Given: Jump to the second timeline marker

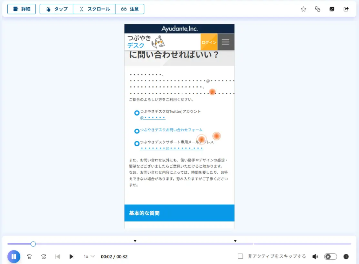Looking at the screenshot, I should pos(235,241).
